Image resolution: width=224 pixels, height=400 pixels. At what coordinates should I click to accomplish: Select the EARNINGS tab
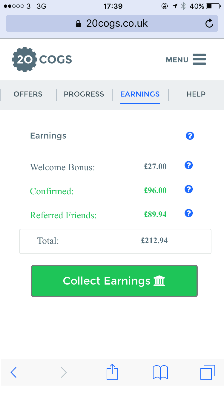(x=140, y=94)
